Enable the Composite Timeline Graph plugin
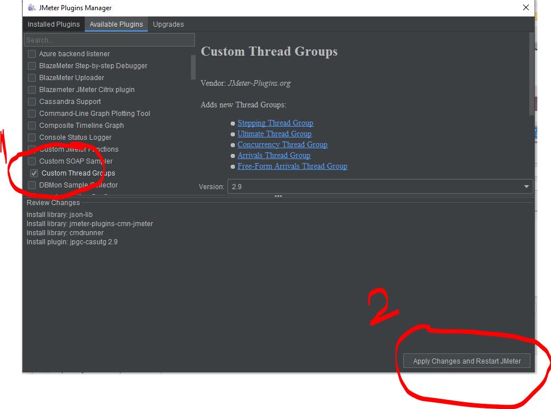 (32, 126)
